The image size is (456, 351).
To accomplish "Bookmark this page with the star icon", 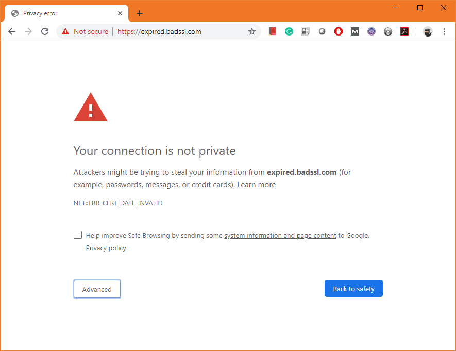I will tap(252, 31).
